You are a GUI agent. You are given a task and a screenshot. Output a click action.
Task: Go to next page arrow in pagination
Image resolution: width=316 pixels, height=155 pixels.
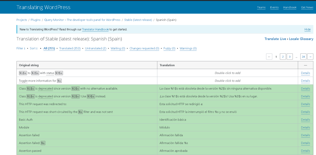coord(310,57)
